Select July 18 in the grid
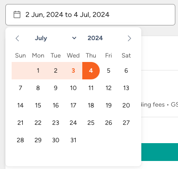Screen dimensions: 178x169 [91, 105]
